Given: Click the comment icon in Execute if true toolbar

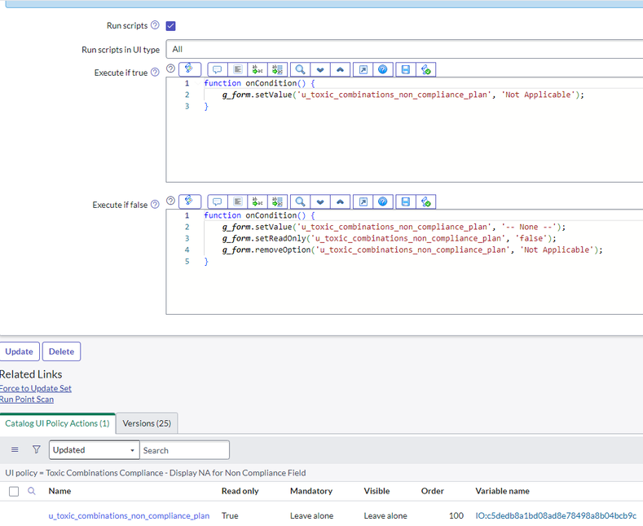Looking at the screenshot, I should click(x=218, y=70).
